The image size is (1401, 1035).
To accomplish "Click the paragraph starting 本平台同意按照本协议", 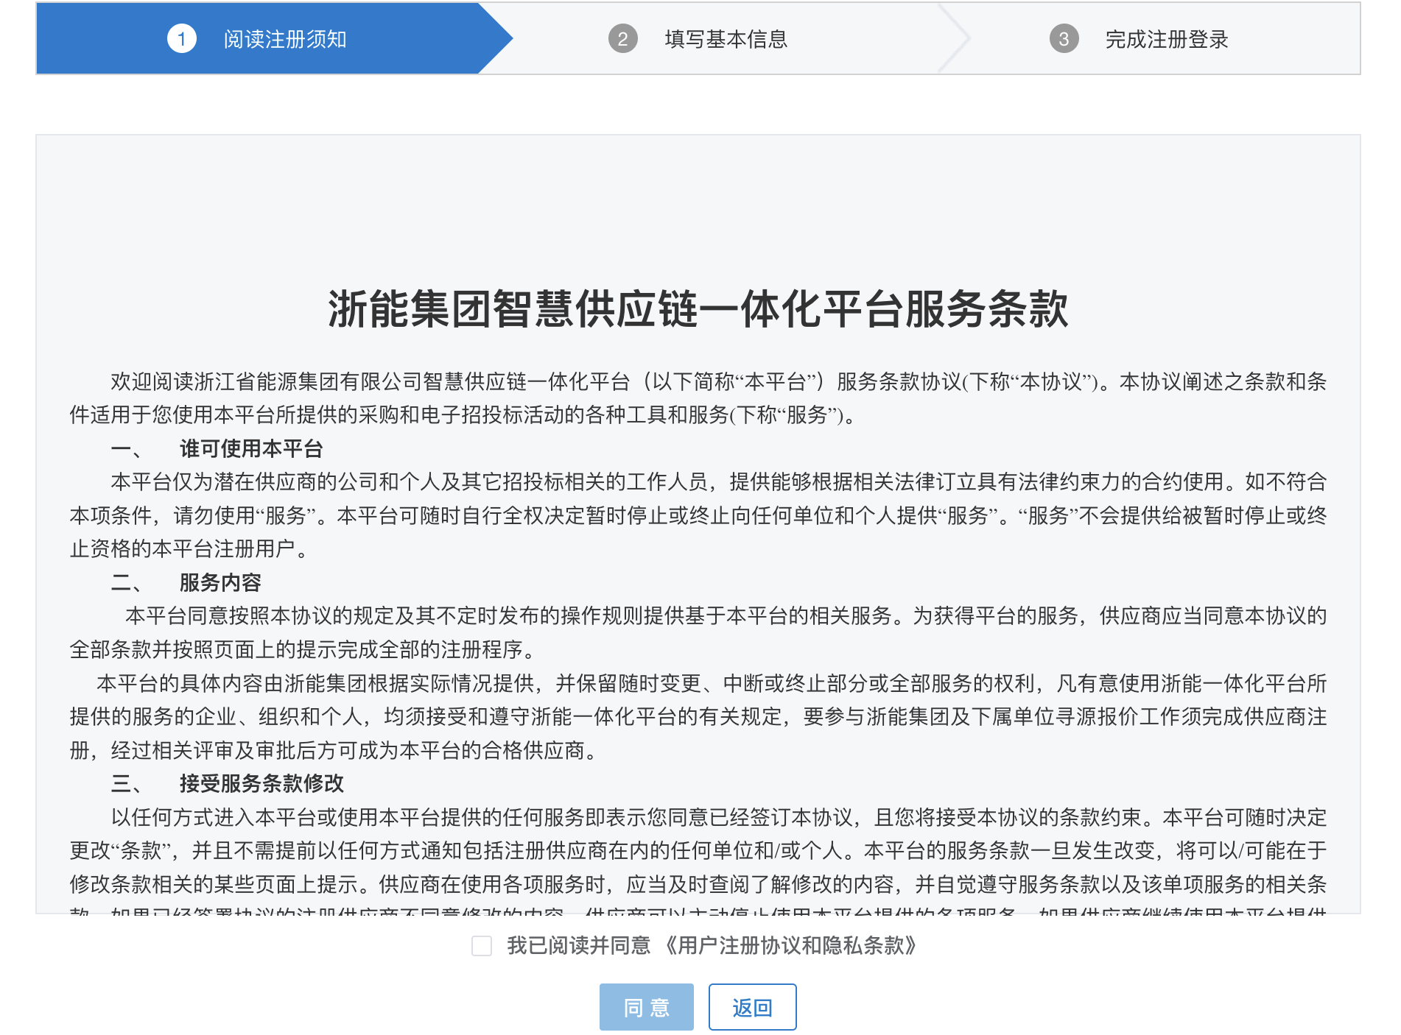I will 698,632.
